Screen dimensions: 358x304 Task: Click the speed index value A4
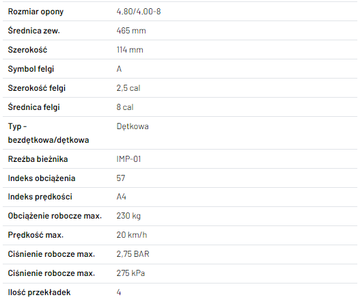(x=121, y=197)
